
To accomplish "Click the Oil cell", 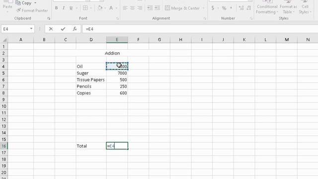I will click(91, 66).
